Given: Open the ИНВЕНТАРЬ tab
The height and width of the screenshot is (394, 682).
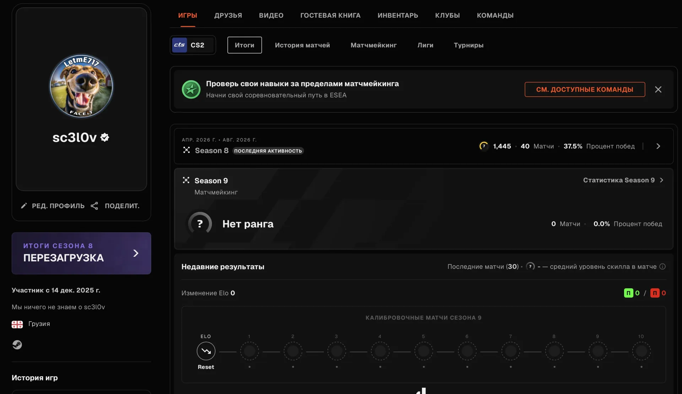Looking at the screenshot, I should click(x=398, y=15).
